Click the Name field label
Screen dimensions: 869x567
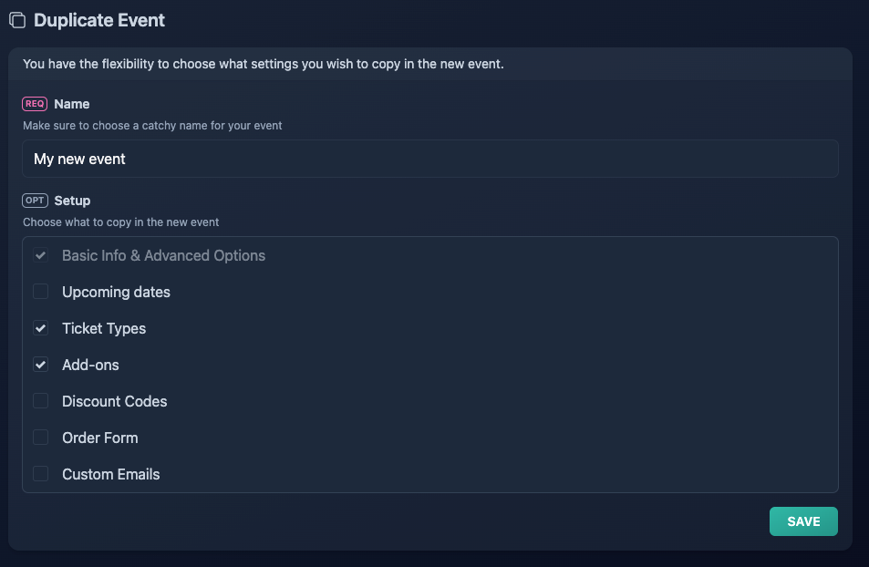(x=71, y=104)
